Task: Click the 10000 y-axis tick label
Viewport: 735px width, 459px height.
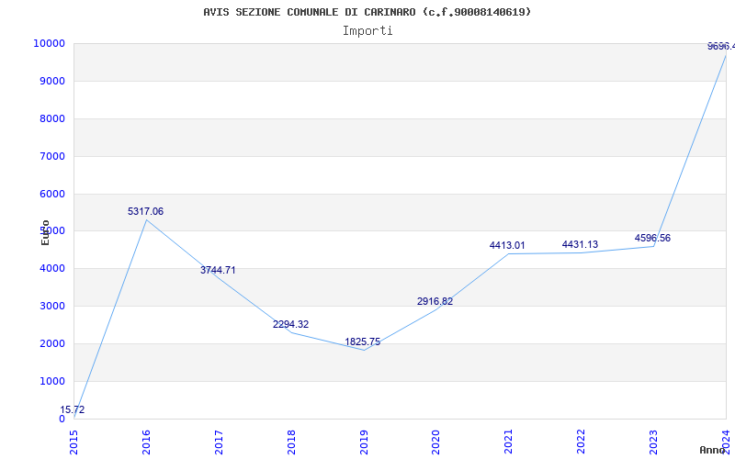Action: 49,43
